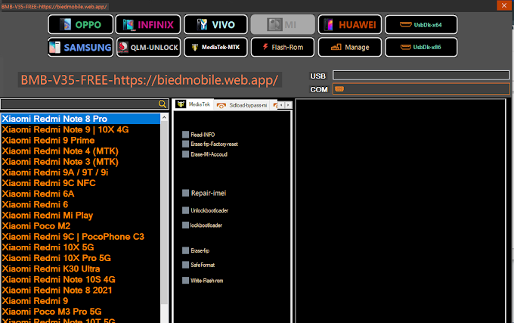
Task: Open the VIVO brand section
Action: tap(215, 25)
